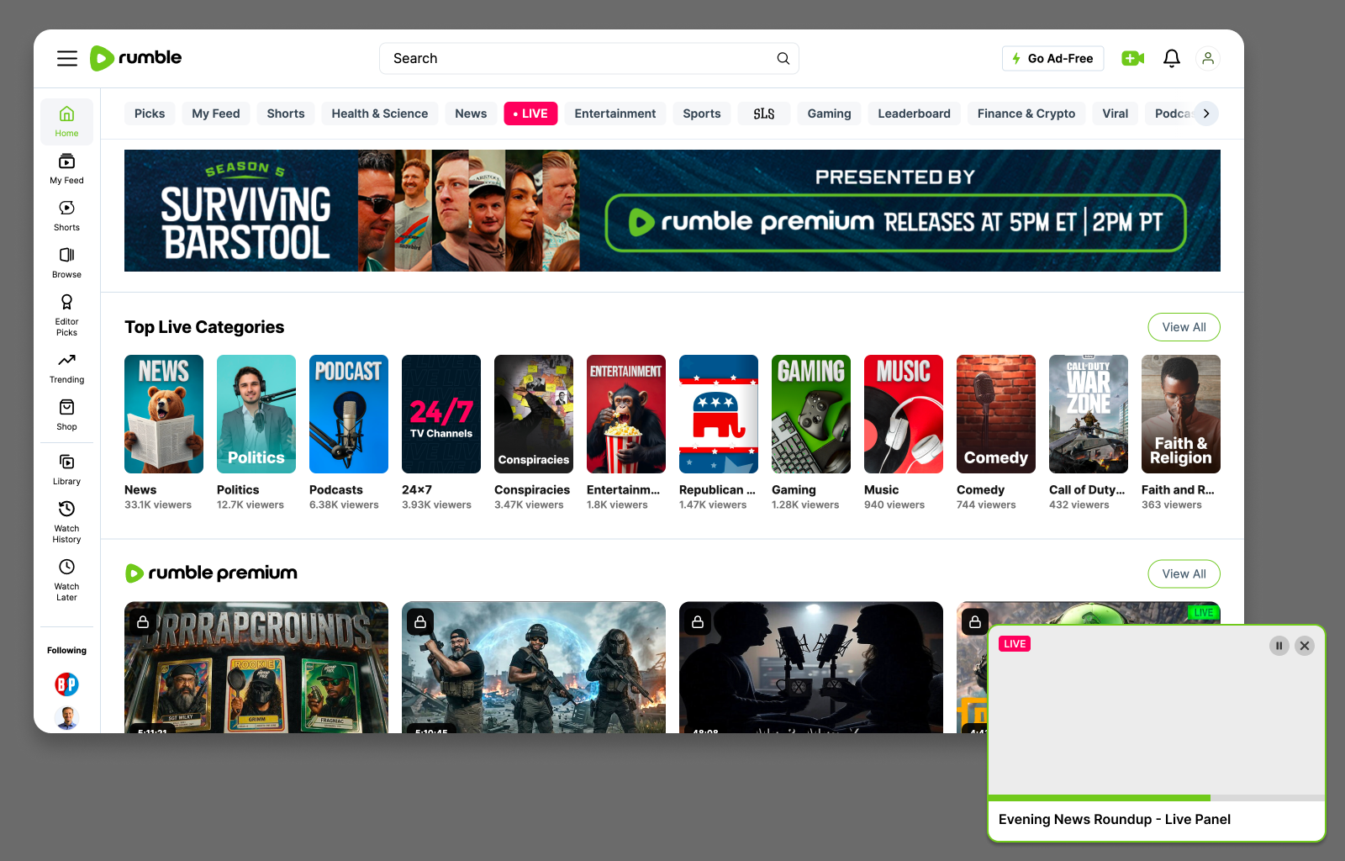Select the Leaderboard tab

[915, 114]
